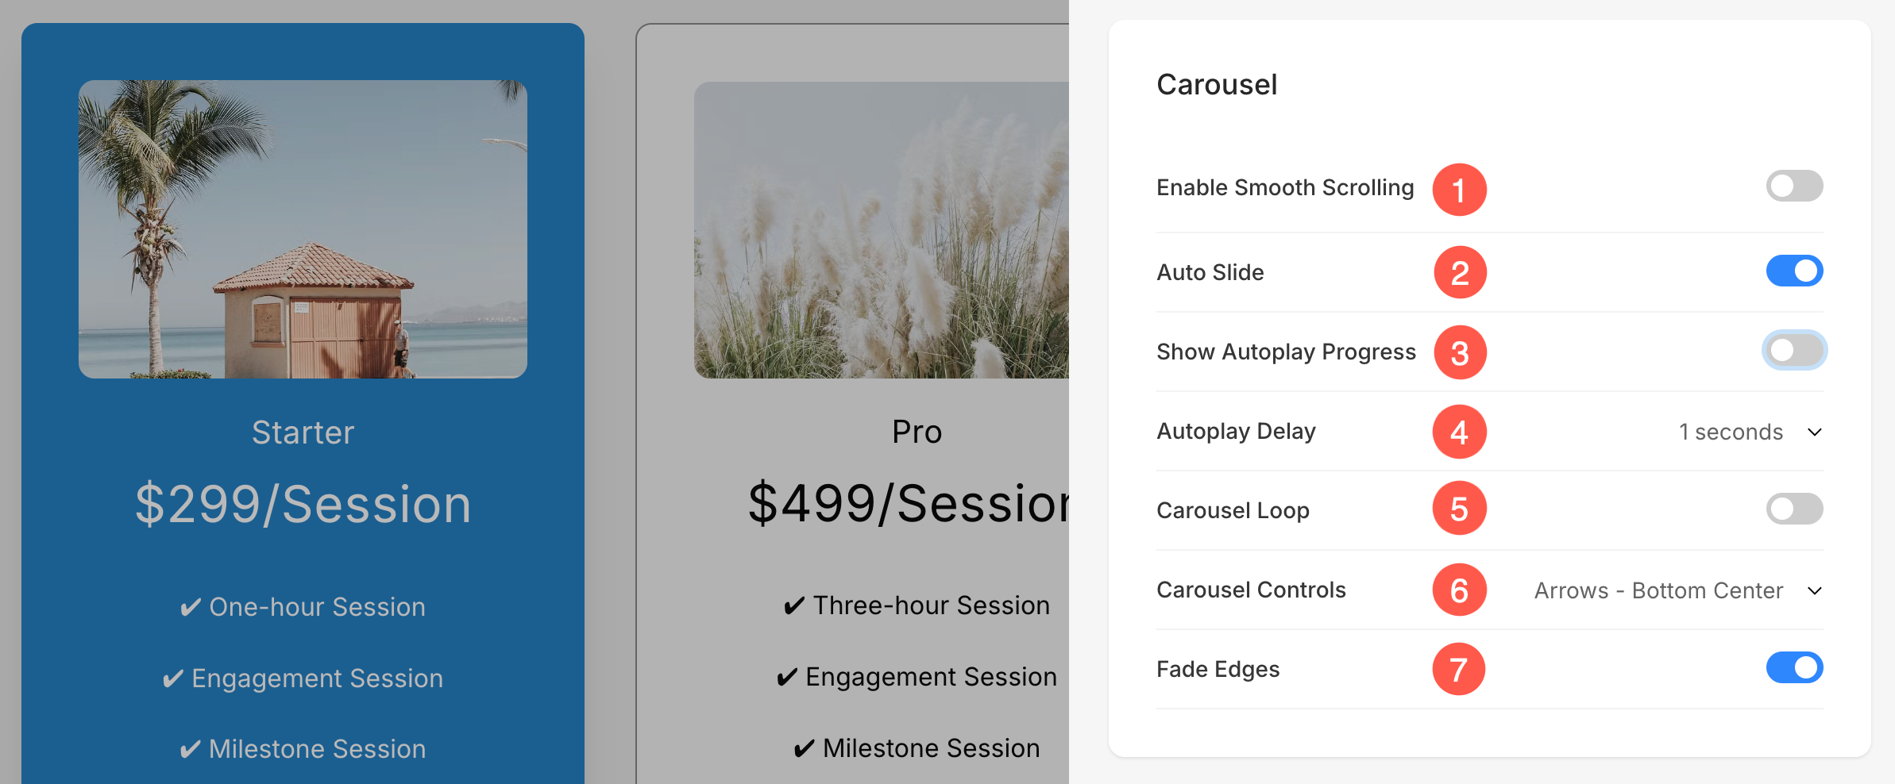Click the red number 5 marker

point(1459,509)
